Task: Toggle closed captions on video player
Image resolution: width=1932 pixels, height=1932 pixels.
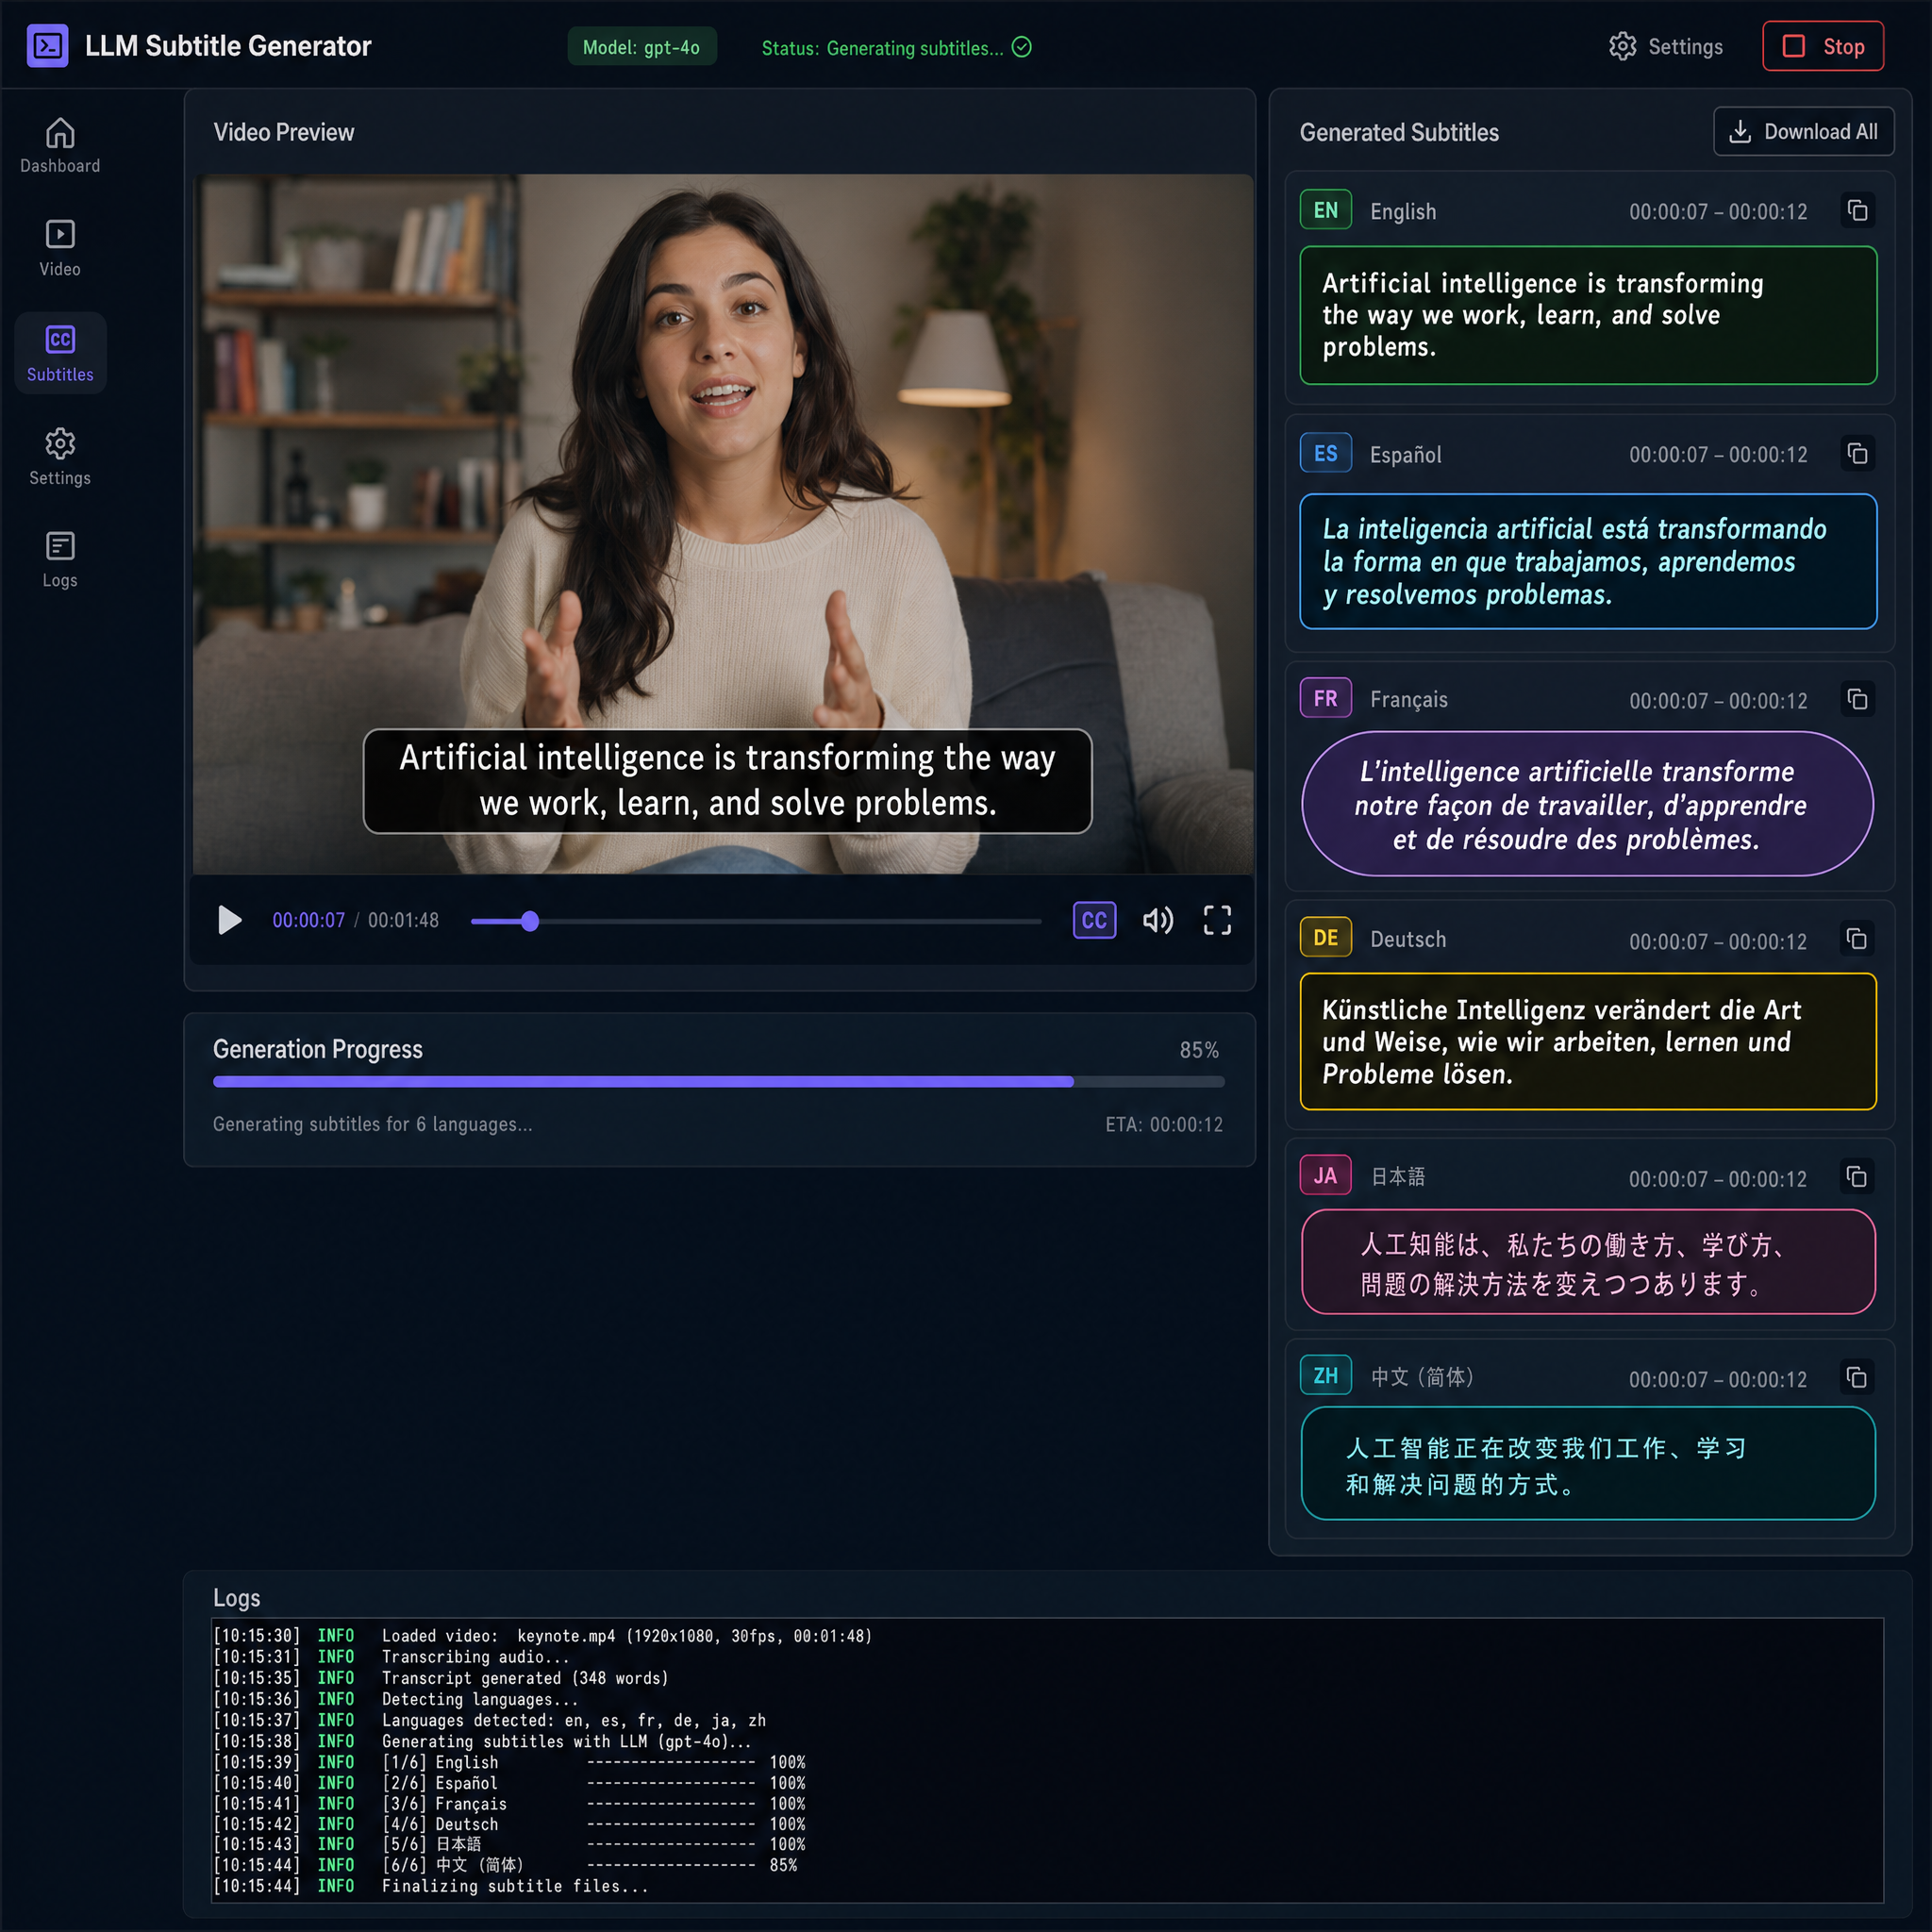Action: coord(1094,920)
